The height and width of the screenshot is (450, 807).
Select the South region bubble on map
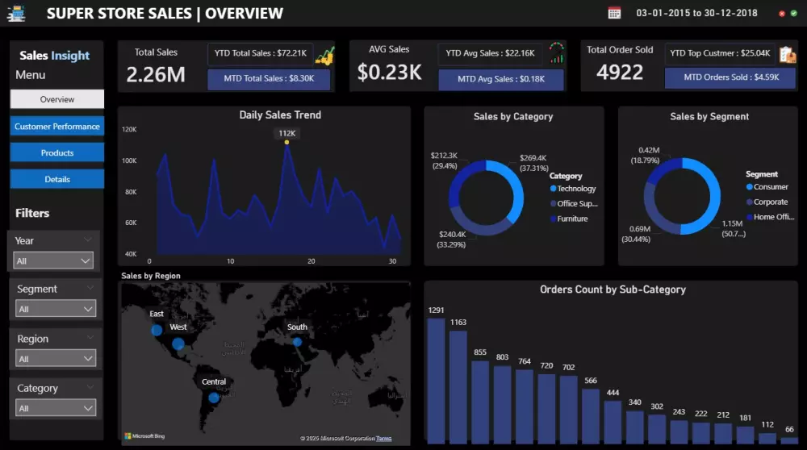point(298,342)
